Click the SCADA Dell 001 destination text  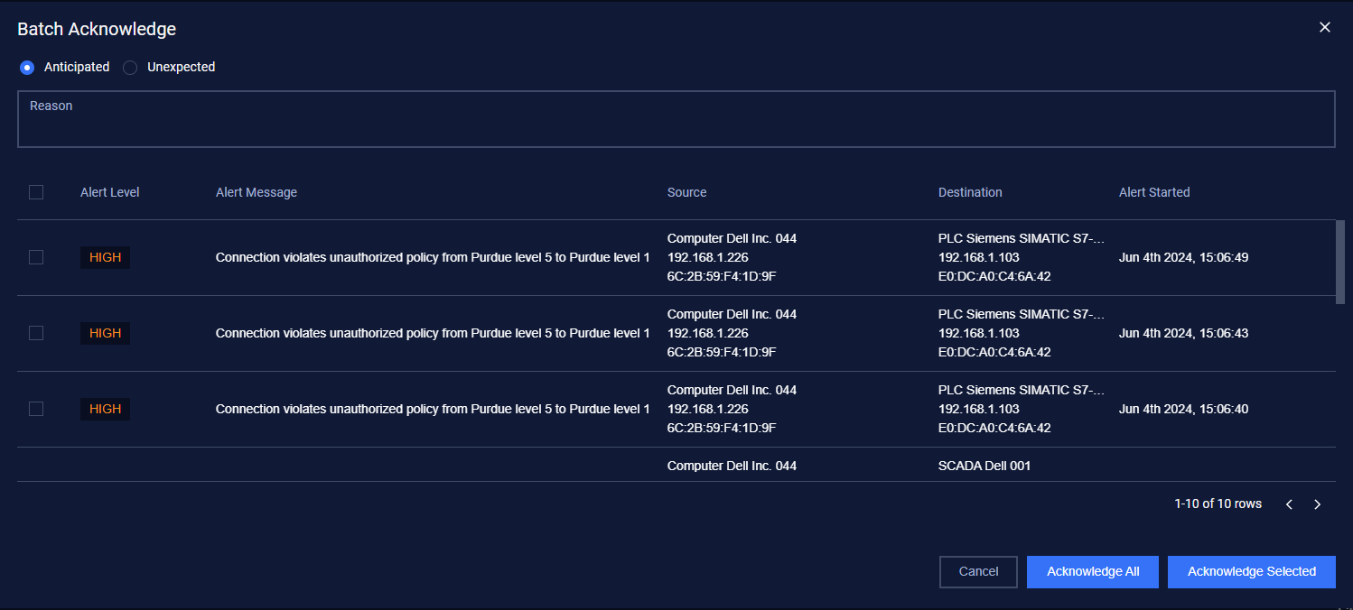984,466
